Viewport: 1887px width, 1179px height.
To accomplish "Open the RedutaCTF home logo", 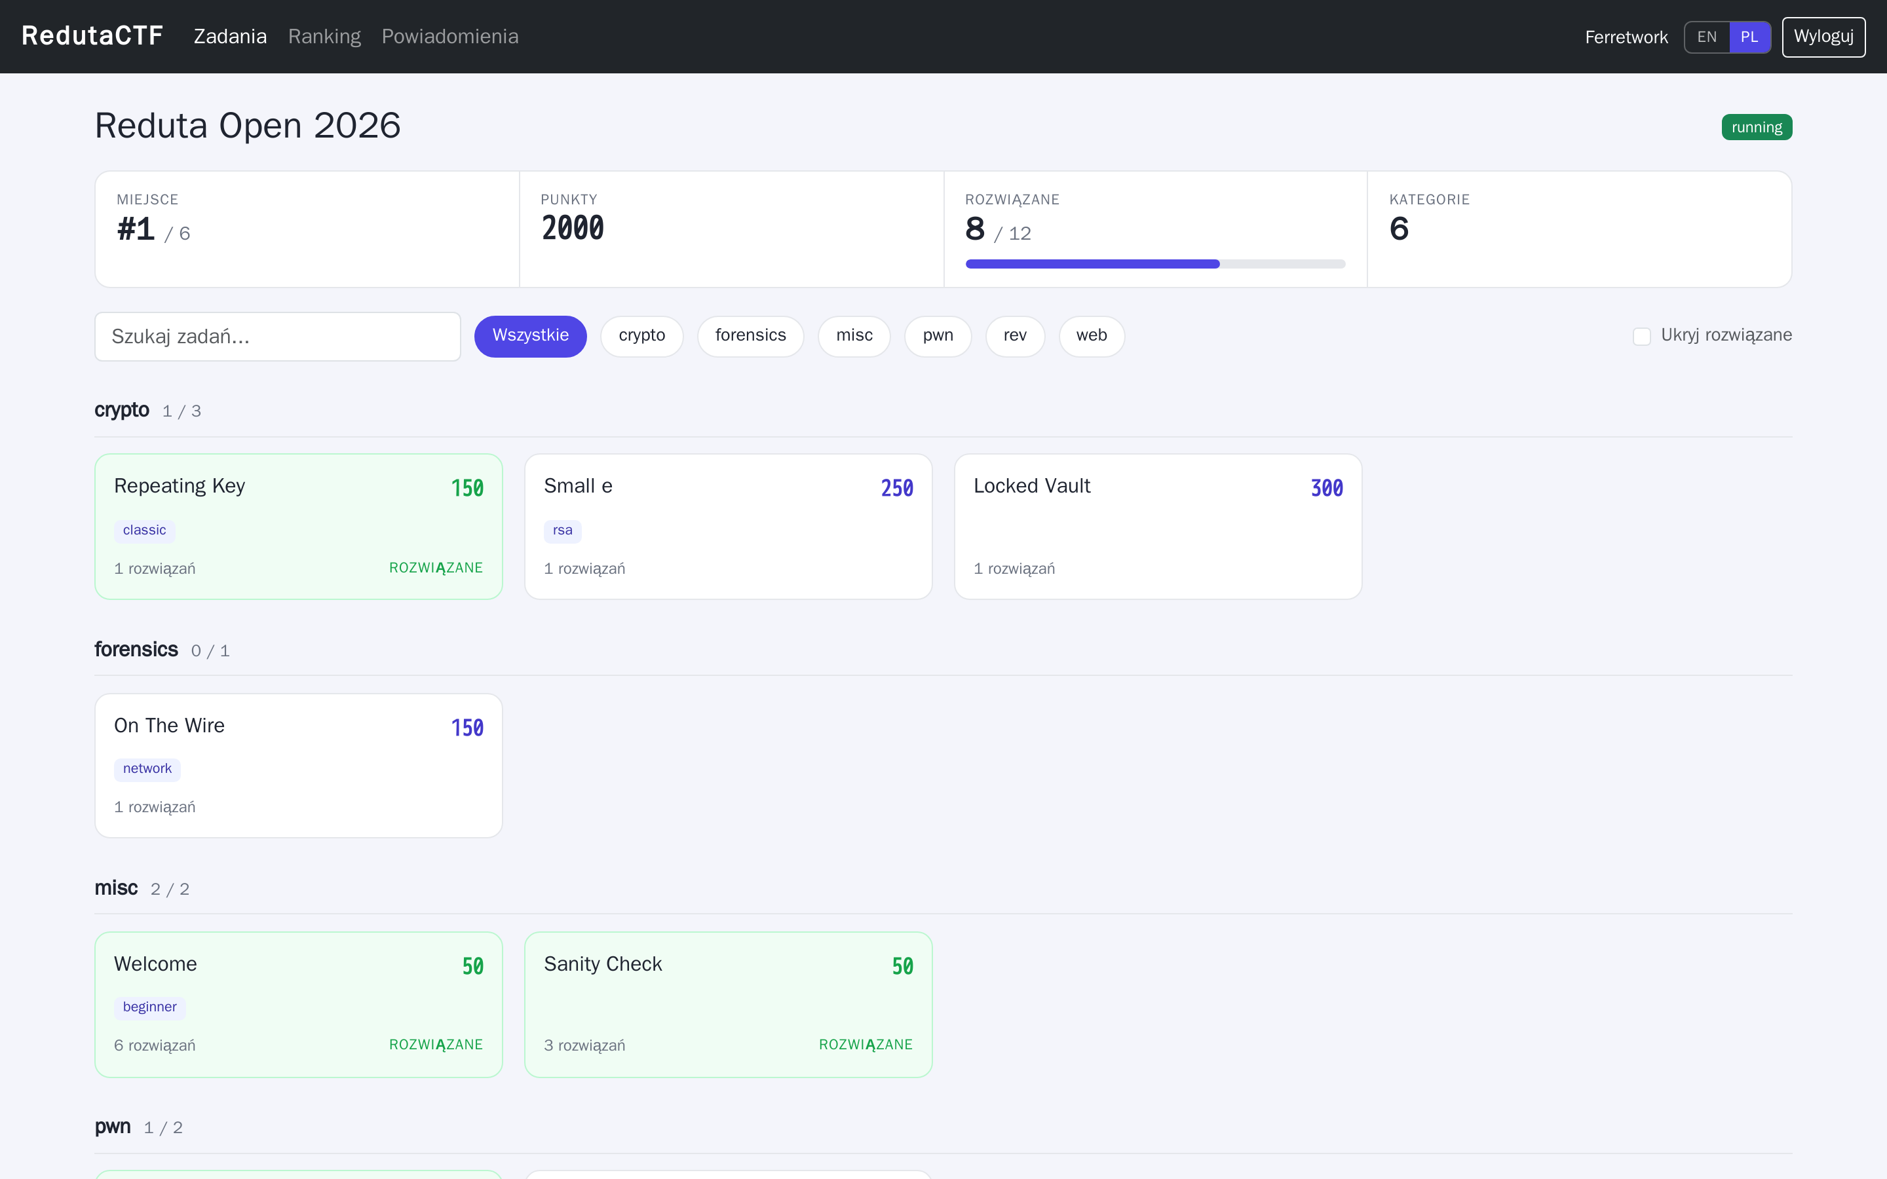I will pos(92,36).
